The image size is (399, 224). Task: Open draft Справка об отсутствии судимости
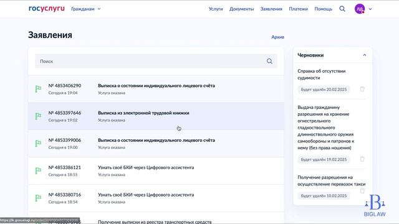pos(322,75)
